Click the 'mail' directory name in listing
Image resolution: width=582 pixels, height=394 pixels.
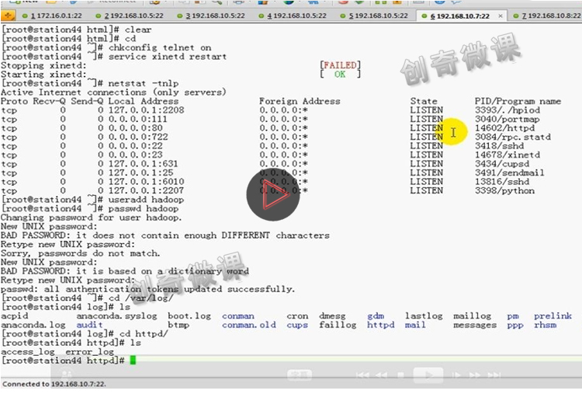415,325
